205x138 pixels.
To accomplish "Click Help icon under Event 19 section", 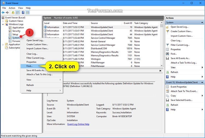I will (x=168, y=110).
